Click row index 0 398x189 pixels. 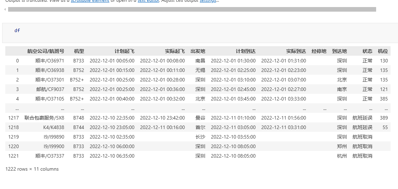tap(17, 61)
